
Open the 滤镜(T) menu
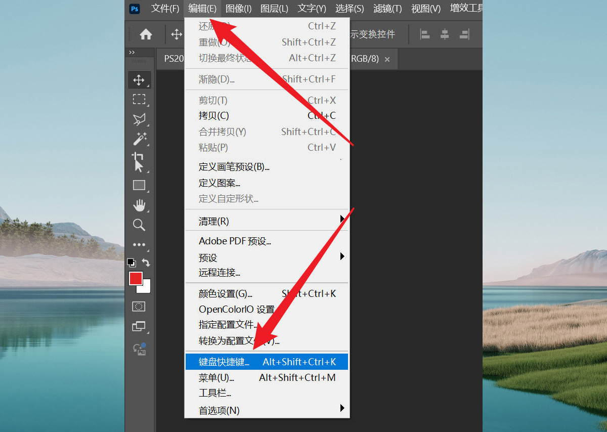click(387, 9)
